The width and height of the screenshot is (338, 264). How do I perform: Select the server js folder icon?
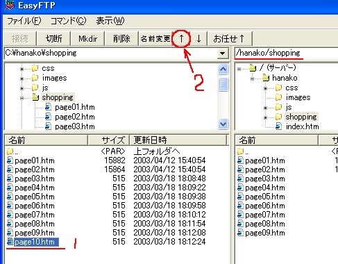coord(278,107)
